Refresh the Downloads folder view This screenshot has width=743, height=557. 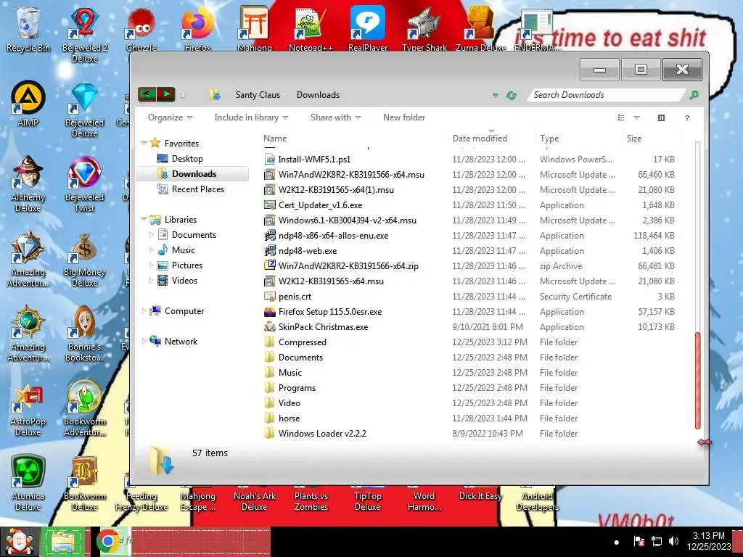[x=511, y=95]
